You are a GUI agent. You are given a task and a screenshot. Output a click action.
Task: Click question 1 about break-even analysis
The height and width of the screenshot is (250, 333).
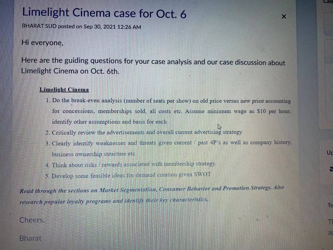[x=168, y=111]
